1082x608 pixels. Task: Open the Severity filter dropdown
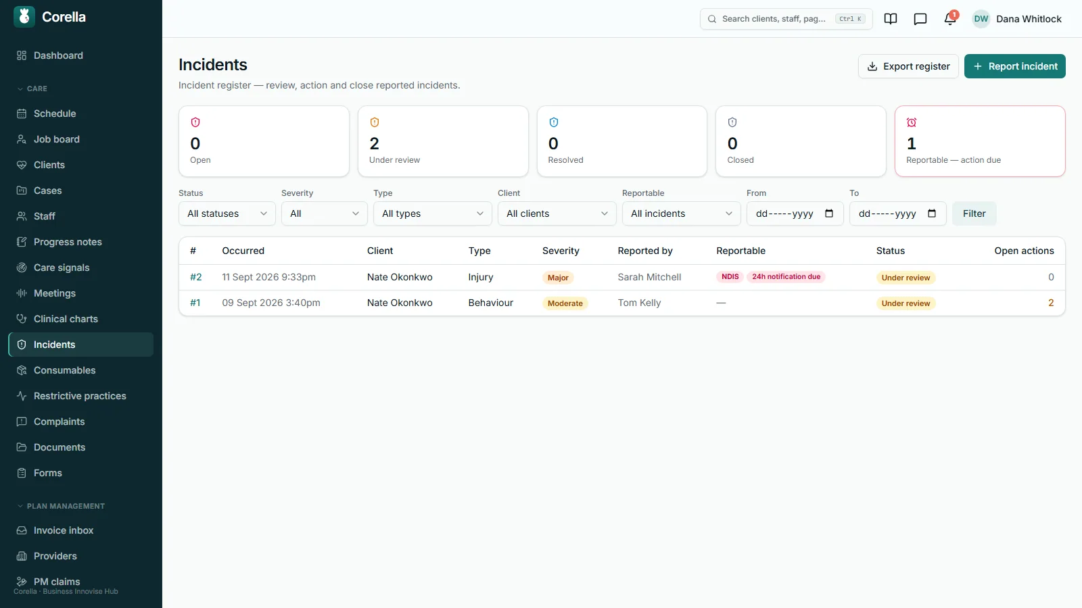325,213
